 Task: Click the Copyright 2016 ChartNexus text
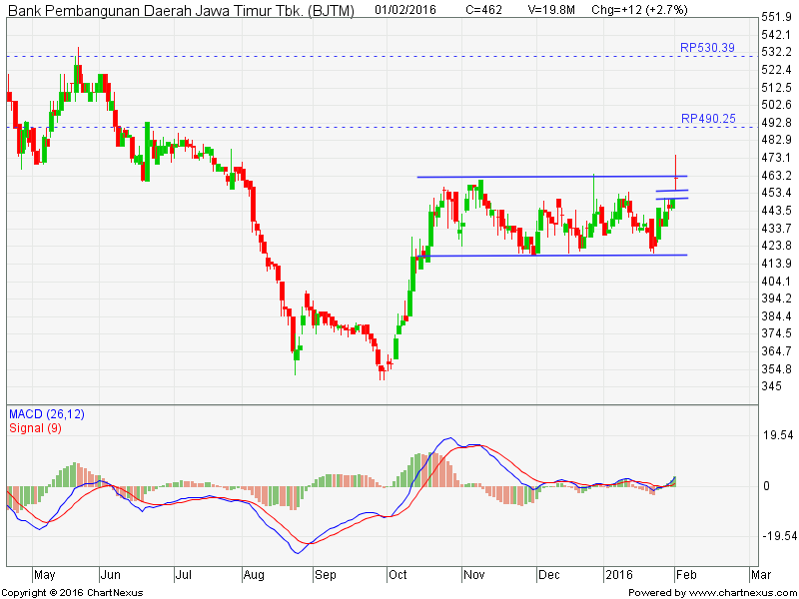pyautogui.click(x=73, y=593)
